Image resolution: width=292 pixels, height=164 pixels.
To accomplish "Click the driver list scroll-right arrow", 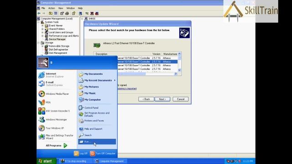I will tap(176, 74).
